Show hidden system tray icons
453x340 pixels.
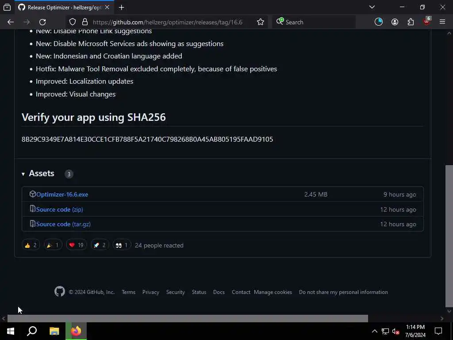374,331
